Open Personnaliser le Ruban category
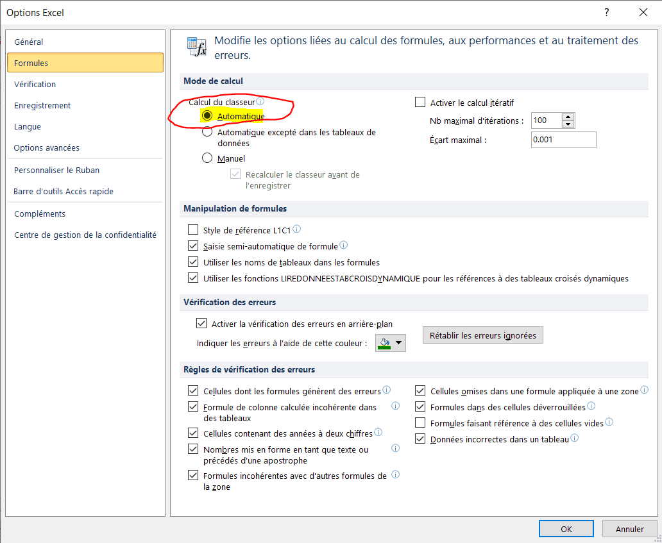The image size is (662, 543). 85,170
